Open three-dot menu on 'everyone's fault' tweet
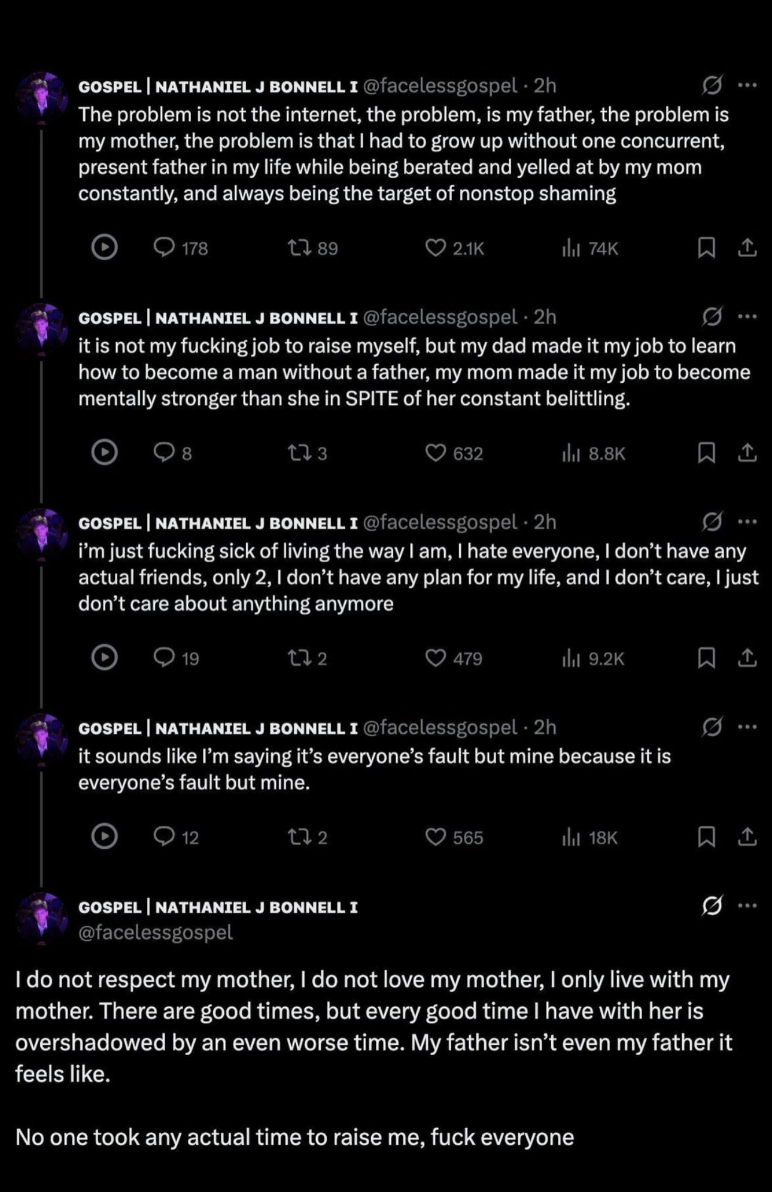This screenshot has height=1192, width=772. tap(747, 727)
